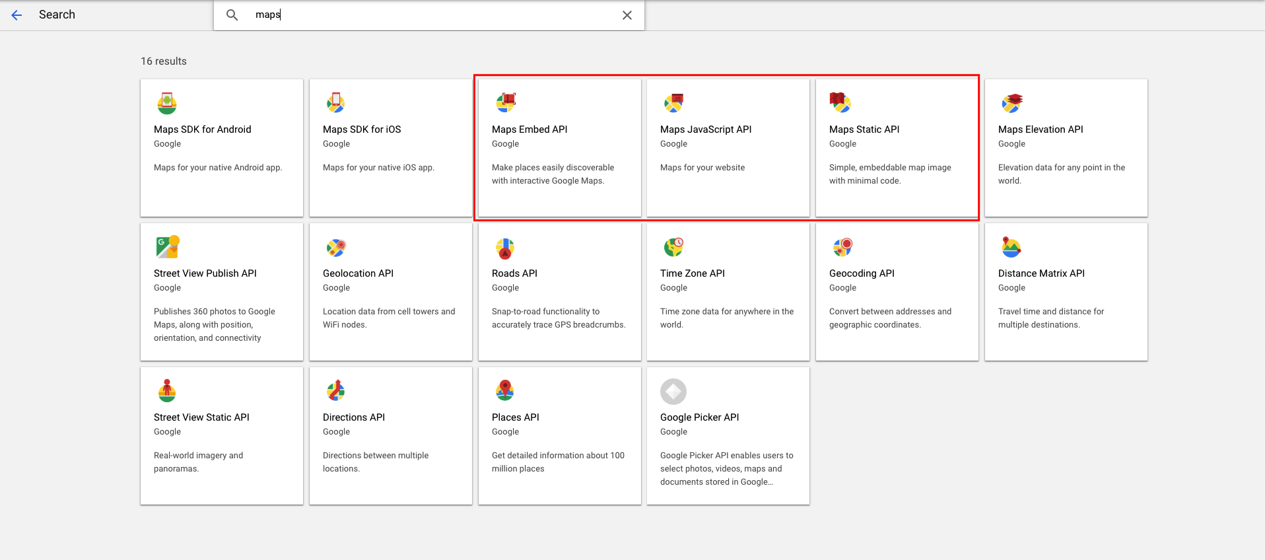1265x560 pixels.
Task: Click "Publishes 360 photos to Google" description
Action: (x=215, y=325)
